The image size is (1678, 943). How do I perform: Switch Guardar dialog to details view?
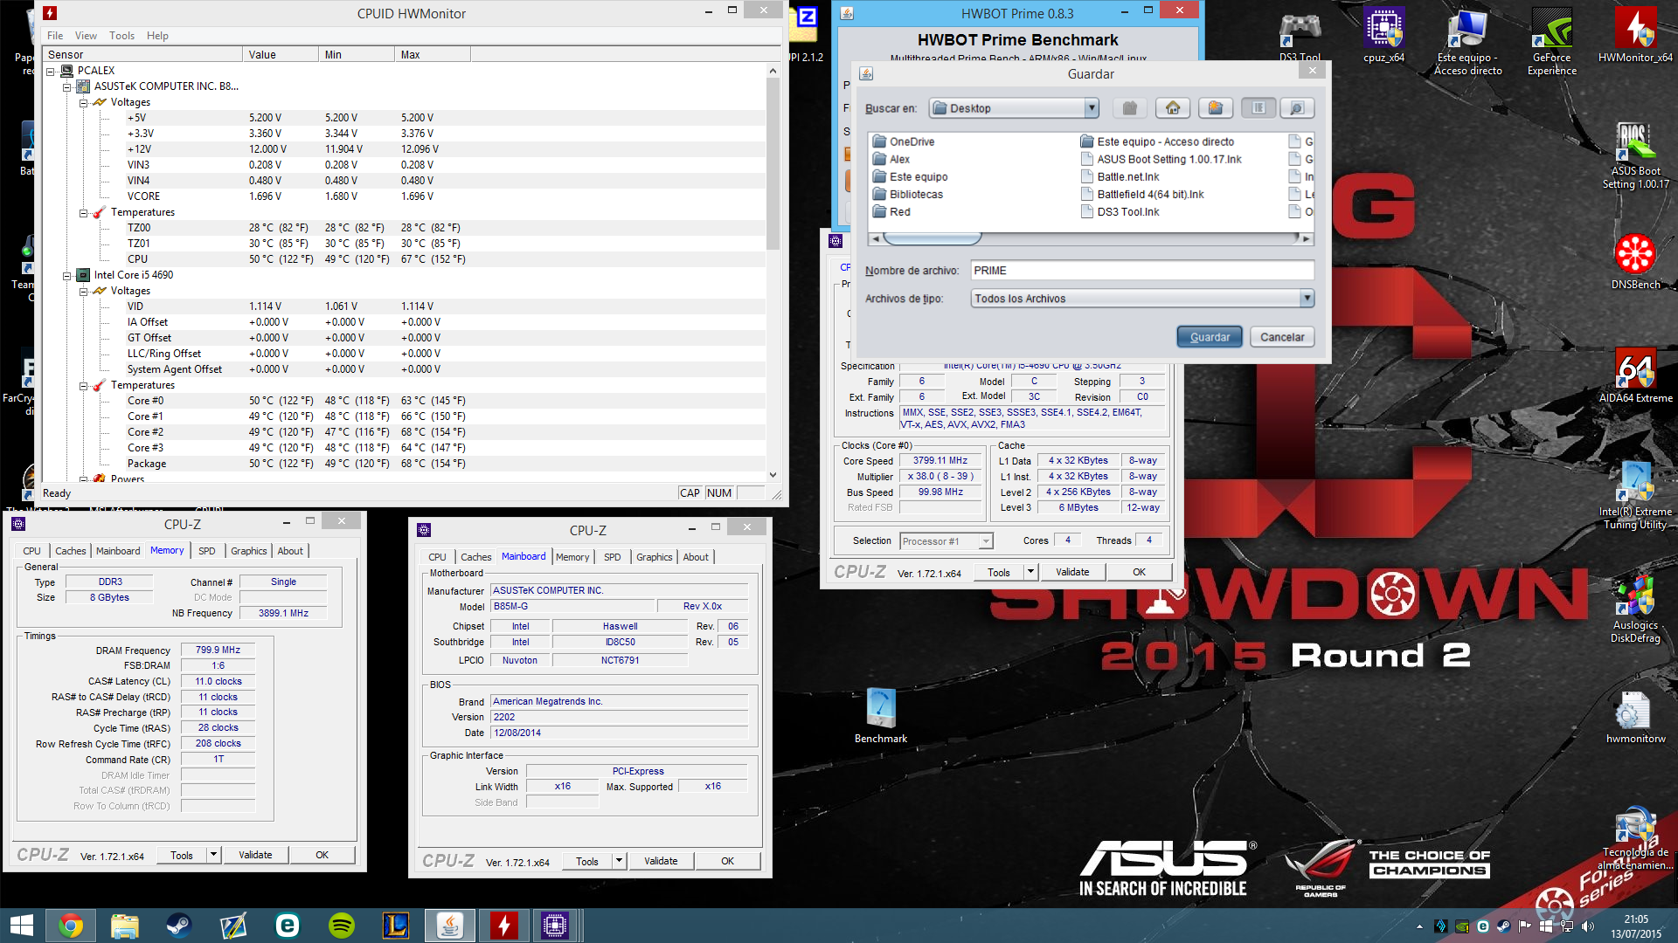pos(1297,108)
